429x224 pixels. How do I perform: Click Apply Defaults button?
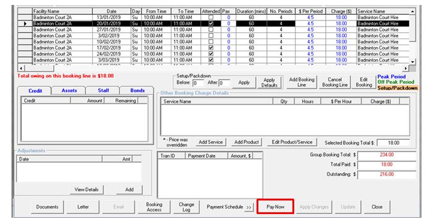pyautogui.click(x=270, y=82)
